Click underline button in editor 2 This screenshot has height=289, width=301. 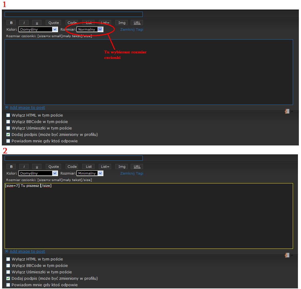(x=37, y=167)
